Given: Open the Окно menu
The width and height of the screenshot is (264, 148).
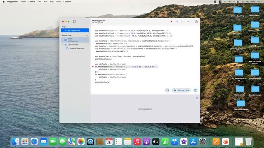Looking at the screenshot, I should point(59,2).
